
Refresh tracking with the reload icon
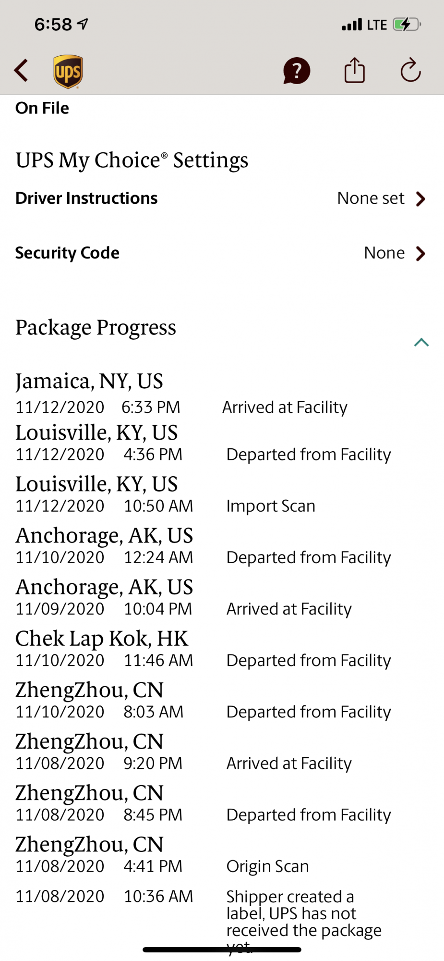click(410, 71)
